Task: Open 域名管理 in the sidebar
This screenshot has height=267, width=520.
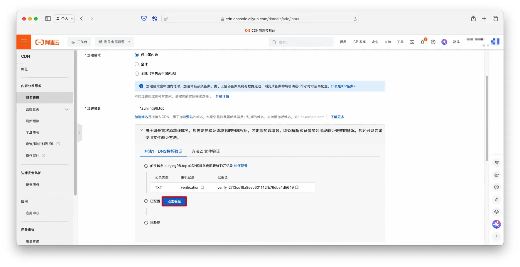Action: pyautogui.click(x=33, y=98)
